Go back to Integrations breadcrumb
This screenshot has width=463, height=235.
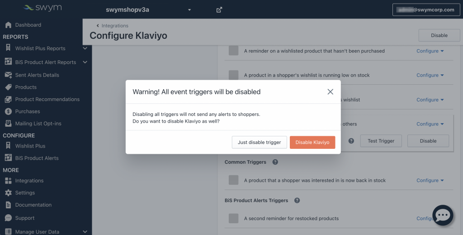click(x=112, y=26)
